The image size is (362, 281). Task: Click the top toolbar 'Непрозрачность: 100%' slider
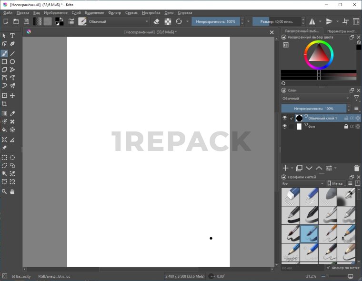click(215, 21)
